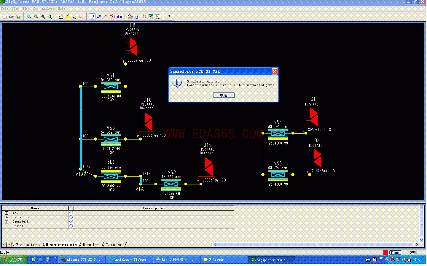Switch to the Measurements tab
The image size is (427, 266).
click(x=61, y=245)
